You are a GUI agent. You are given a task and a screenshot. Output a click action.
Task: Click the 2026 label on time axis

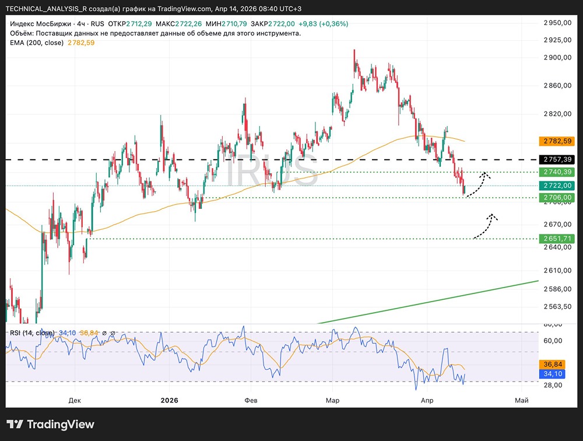169,400
